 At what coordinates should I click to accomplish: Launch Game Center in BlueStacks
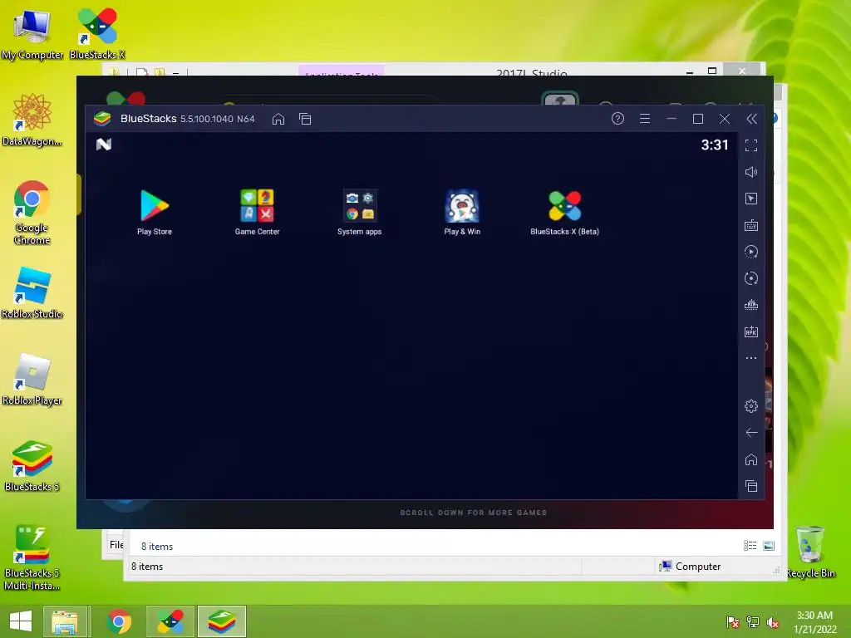tap(258, 212)
